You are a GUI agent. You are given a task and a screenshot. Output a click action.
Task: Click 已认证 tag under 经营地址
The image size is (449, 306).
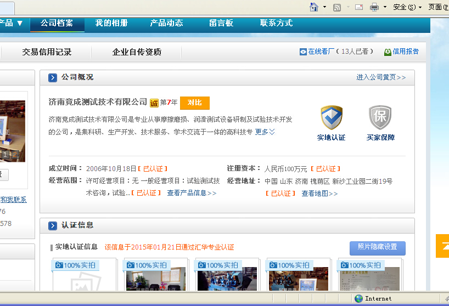pos(280,194)
